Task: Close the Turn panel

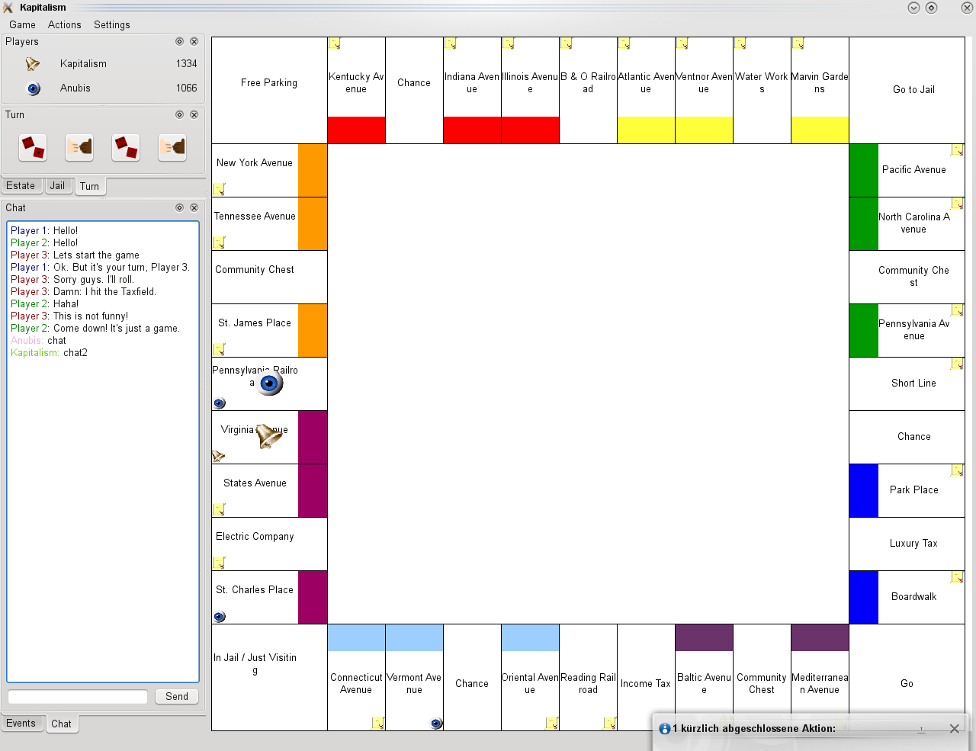Action: pos(194,115)
